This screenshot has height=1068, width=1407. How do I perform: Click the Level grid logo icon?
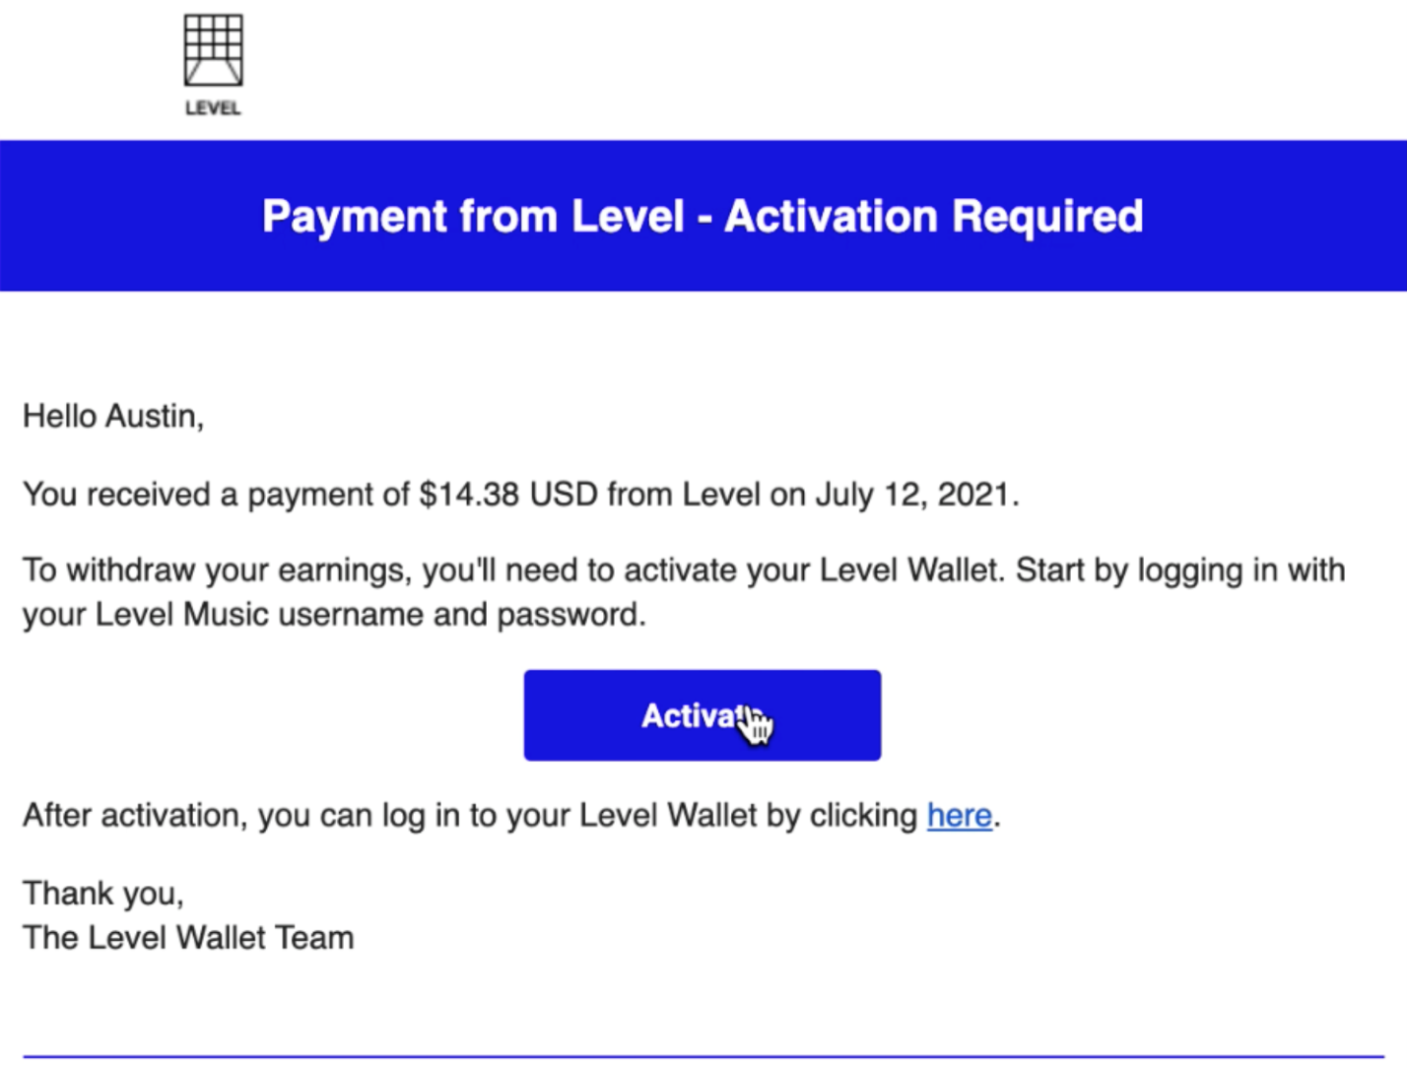coord(213,50)
